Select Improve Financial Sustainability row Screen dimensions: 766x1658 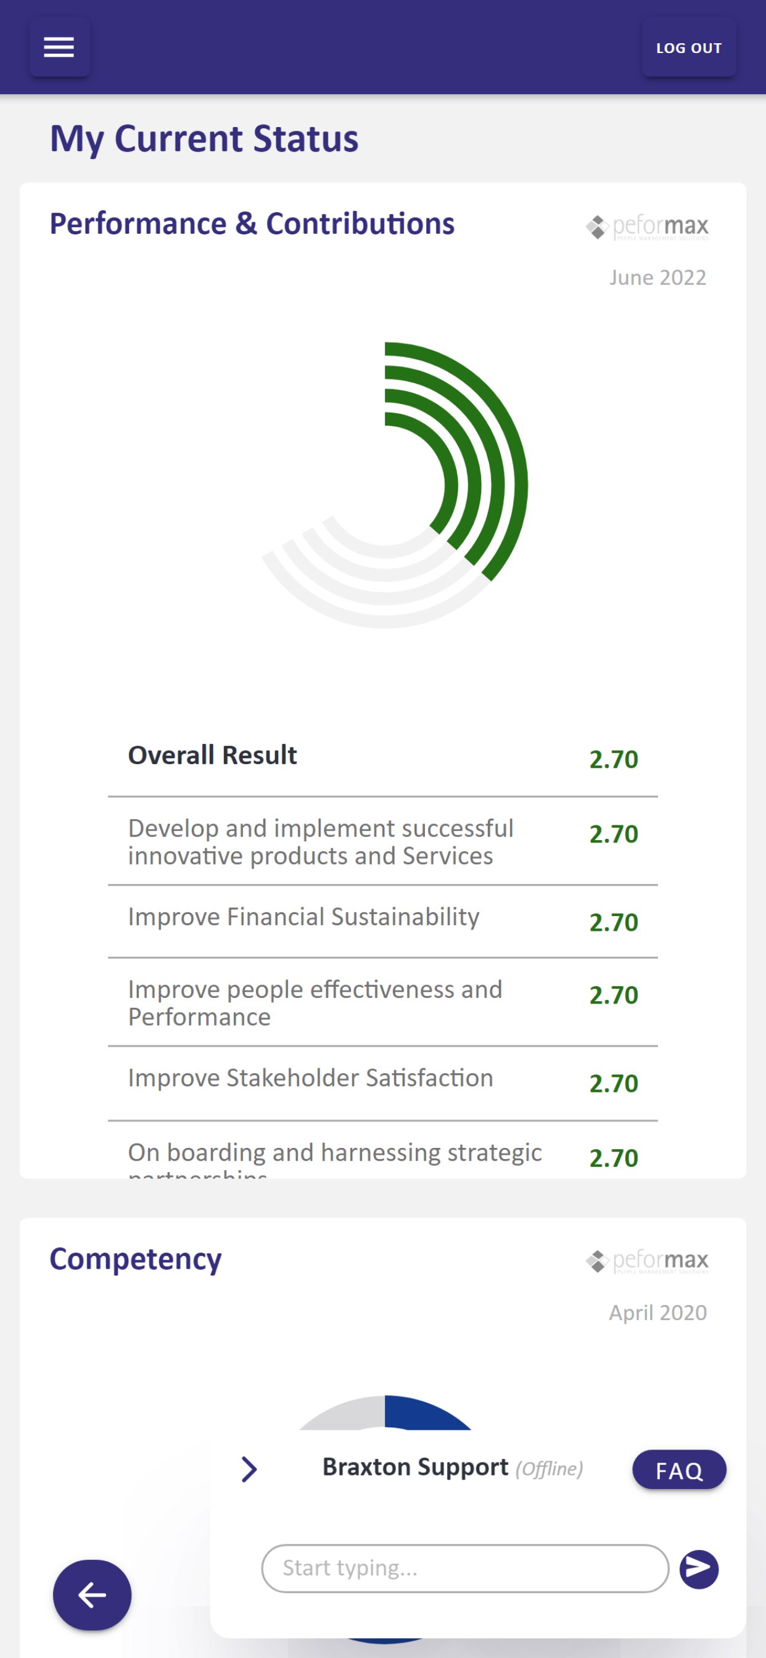pyautogui.click(x=383, y=921)
